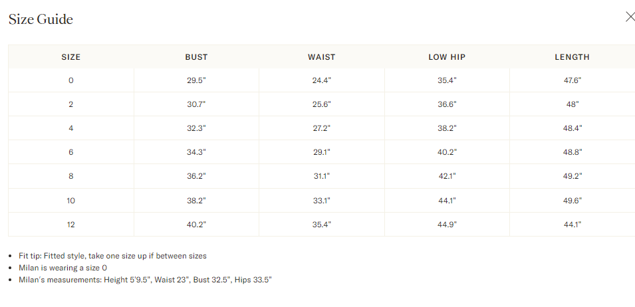Screen dimensions: 635x307
Task: Close the Size Guide dialog
Action: click(x=630, y=17)
